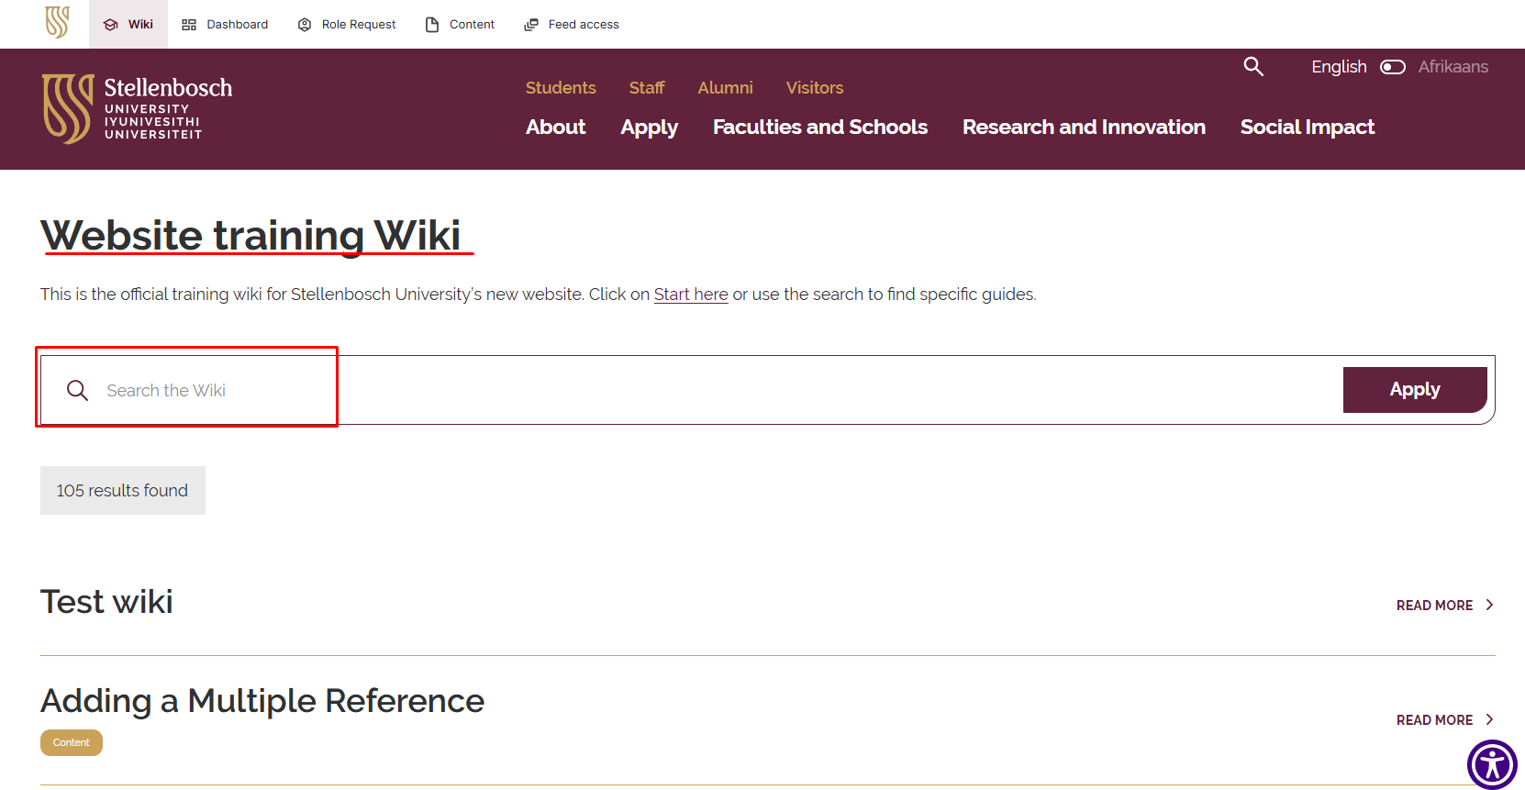
Task: Click the Apply search button
Action: pyautogui.click(x=1415, y=390)
